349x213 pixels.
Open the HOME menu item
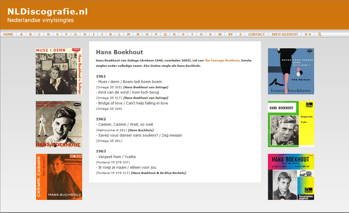pos(8,34)
